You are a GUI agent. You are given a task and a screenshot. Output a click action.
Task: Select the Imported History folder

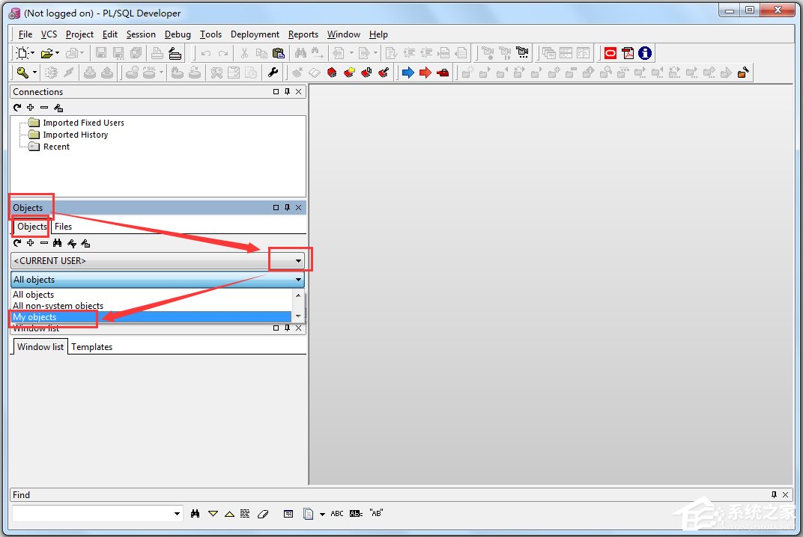tap(75, 135)
